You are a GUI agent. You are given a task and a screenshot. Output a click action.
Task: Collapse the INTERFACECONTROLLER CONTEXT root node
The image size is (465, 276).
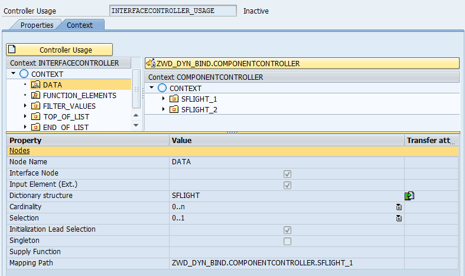[x=14, y=73]
